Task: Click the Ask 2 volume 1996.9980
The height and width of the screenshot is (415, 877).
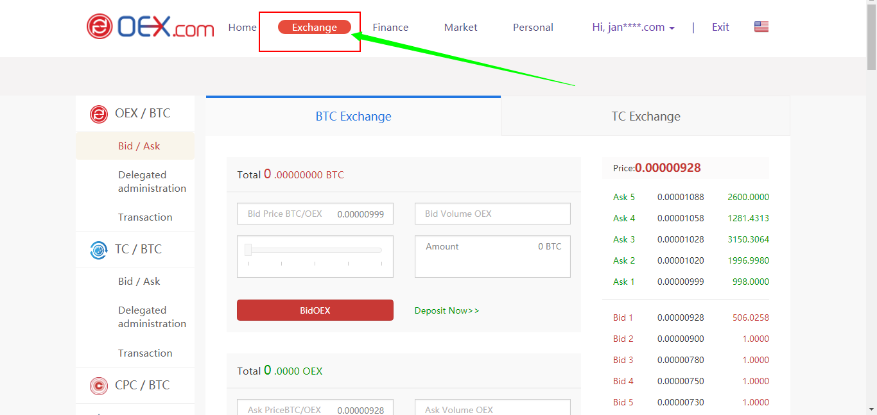Action: point(748,260)
